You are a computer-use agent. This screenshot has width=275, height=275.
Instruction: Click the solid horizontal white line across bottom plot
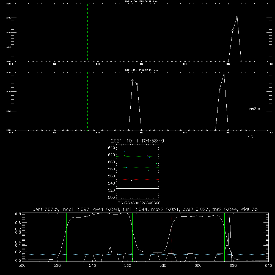(145, 237)
